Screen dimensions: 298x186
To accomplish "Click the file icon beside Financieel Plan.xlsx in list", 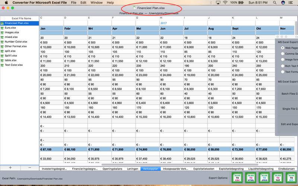I will (2, 23).
